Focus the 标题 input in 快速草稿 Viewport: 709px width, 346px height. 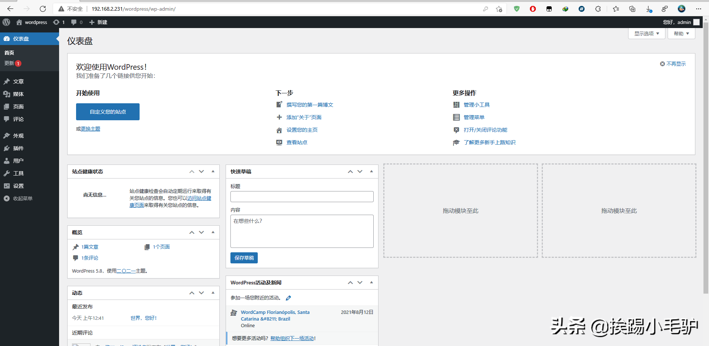[x=302, y=197]
